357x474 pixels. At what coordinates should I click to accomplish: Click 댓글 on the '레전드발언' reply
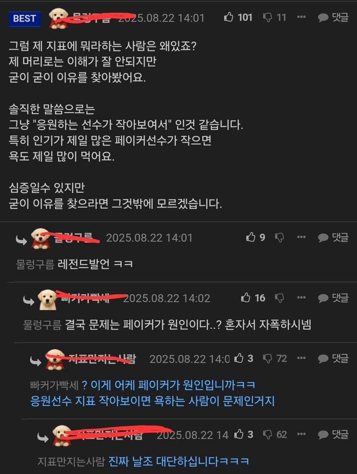pyautogui.click(x=333, y=237)
